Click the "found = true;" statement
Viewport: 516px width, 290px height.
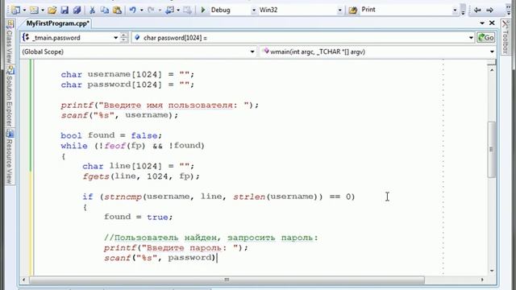click(x=138, y=217)
